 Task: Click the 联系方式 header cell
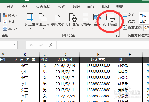tap(98, 60)
